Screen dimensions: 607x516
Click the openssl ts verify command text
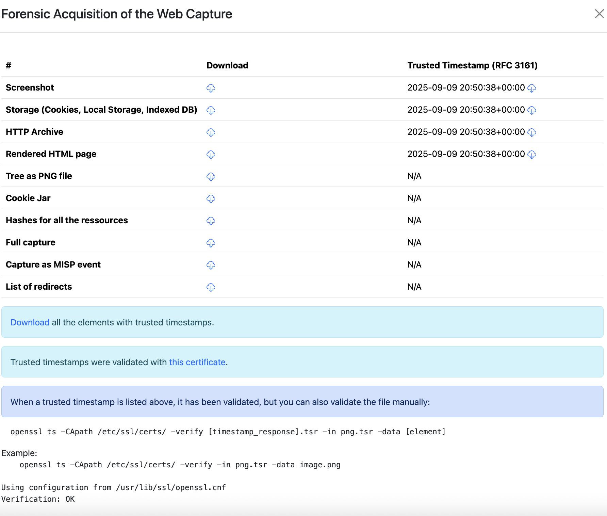228,432
